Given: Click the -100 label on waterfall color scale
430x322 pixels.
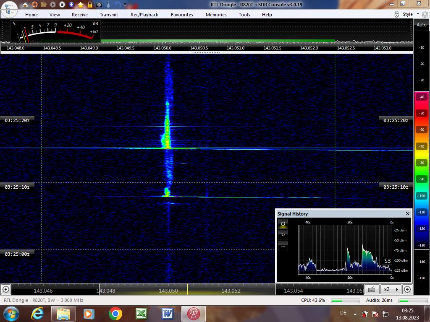Looking at the screenshot, I should [422, 196].
